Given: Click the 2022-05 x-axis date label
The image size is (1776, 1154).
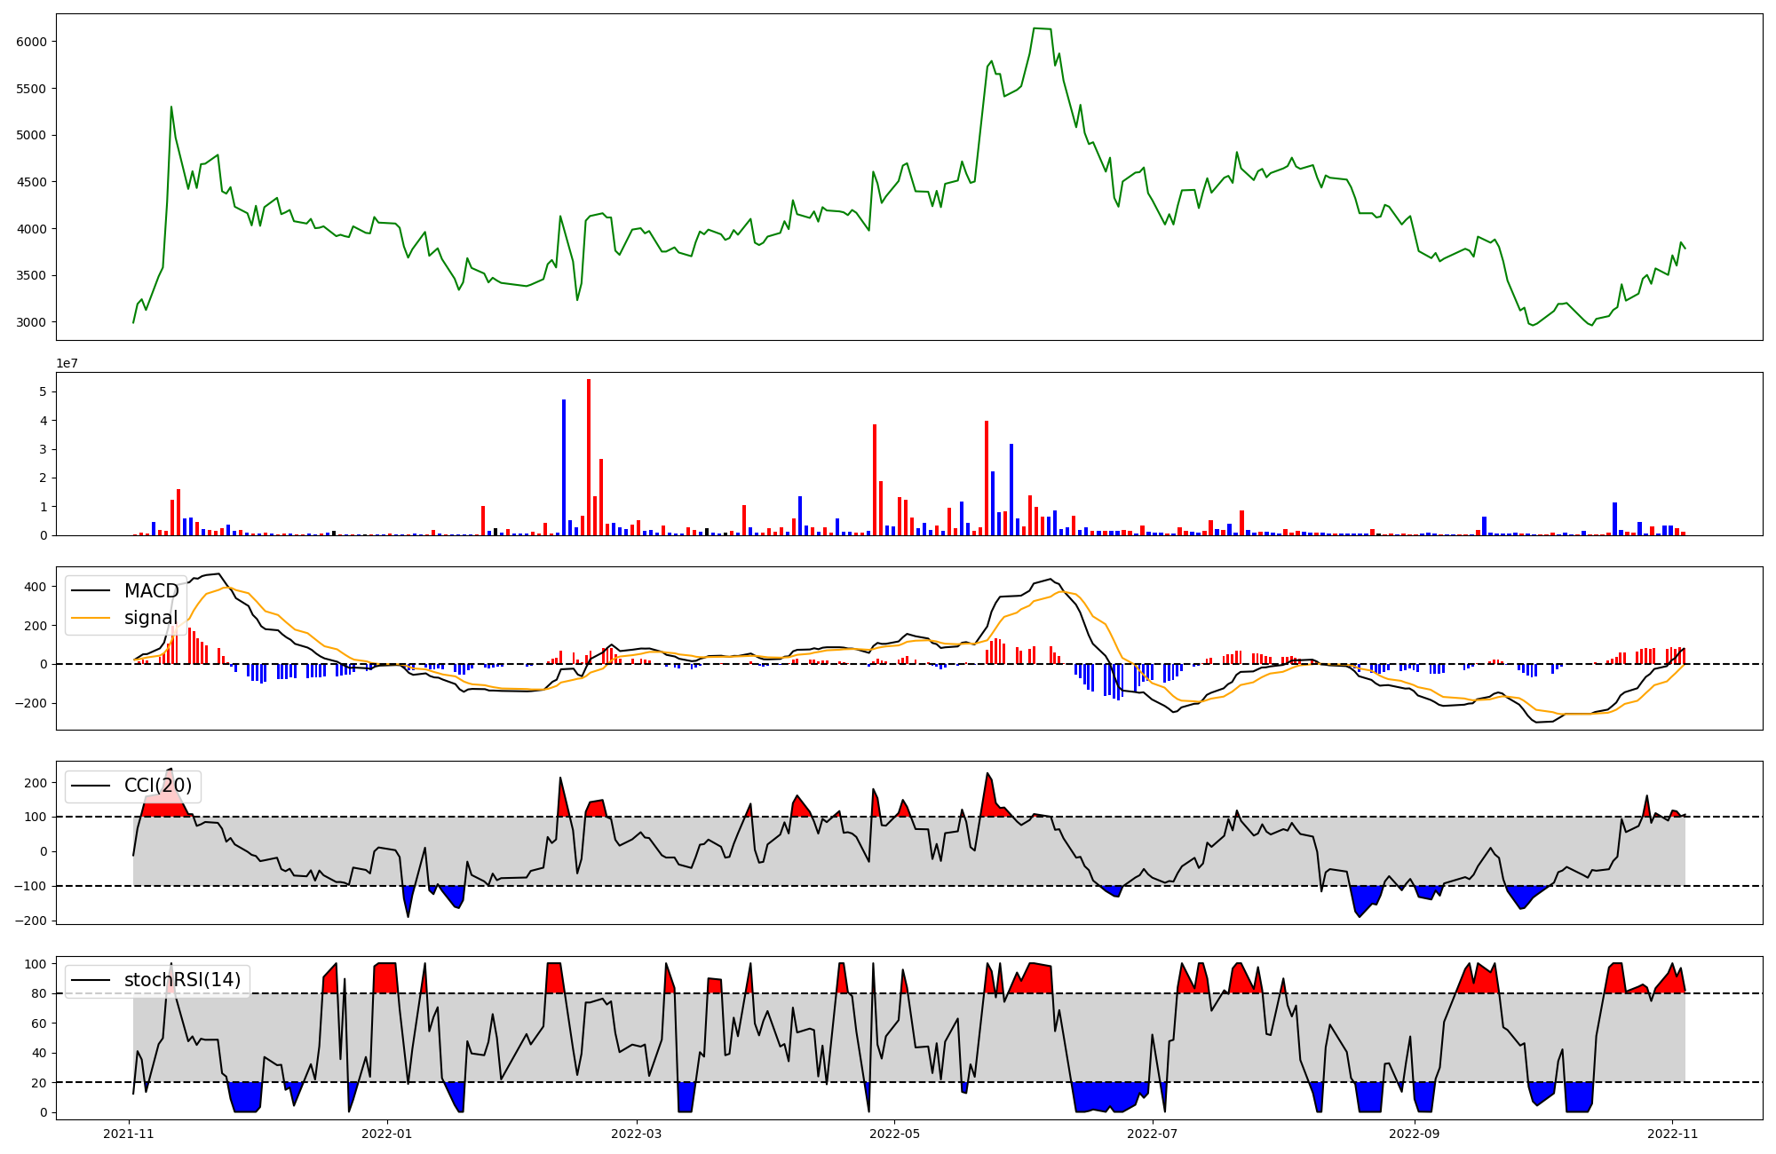Looking at the screenshot, I should tap(894, 1134).
